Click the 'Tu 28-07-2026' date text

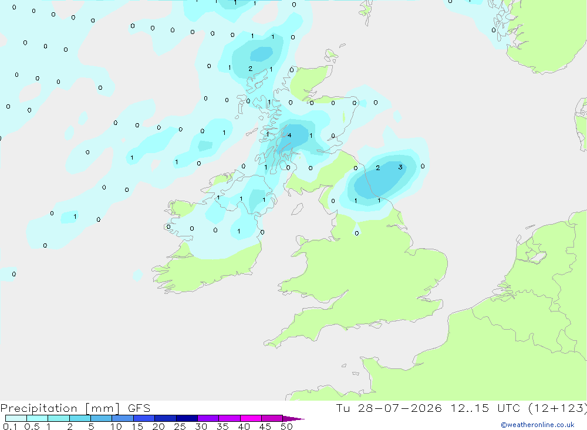click(x=389, y=408)
